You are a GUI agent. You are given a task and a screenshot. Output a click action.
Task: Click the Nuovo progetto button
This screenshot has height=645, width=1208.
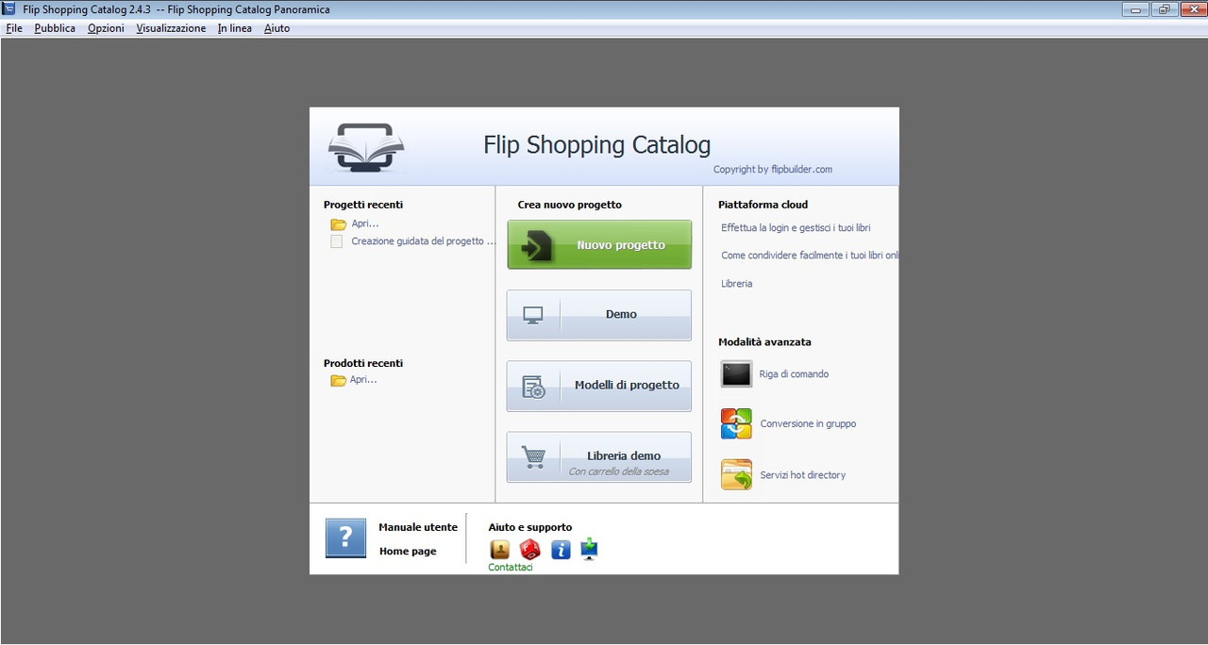[599, 245]
